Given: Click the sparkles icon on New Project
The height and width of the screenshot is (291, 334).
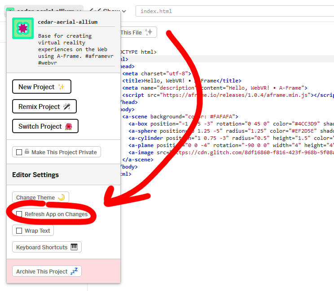Looking at the screenshot, I should [x=62, y=87].
